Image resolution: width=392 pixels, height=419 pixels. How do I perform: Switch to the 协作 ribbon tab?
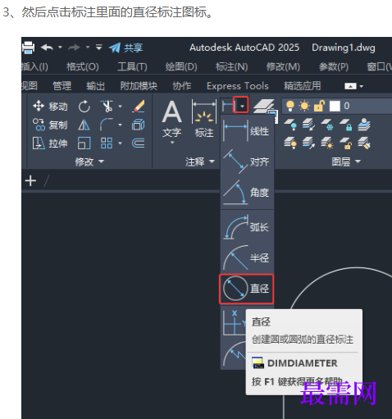pos(182,86)
